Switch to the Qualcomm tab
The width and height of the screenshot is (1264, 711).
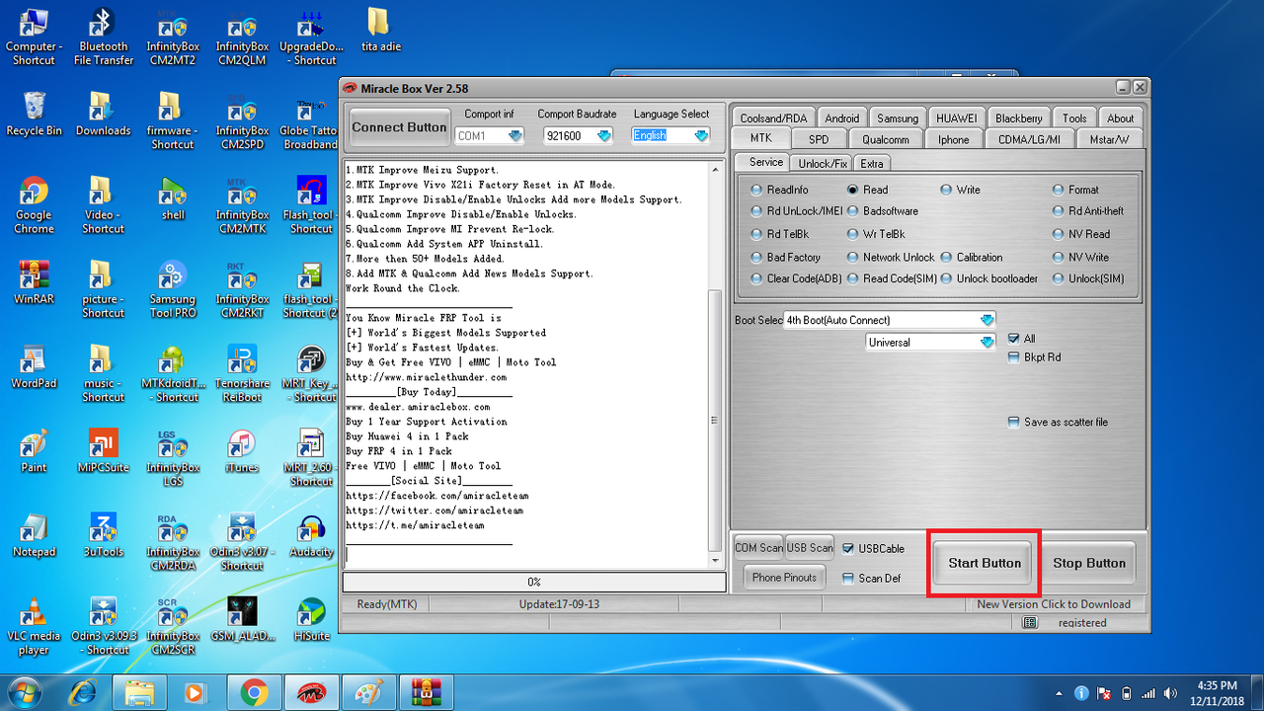tap(886, 139)
